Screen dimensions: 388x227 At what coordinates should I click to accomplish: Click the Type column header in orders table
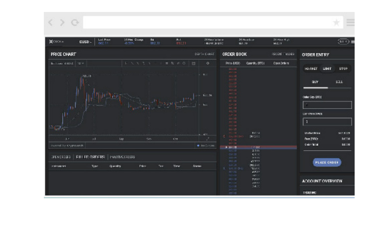point(95,166)
